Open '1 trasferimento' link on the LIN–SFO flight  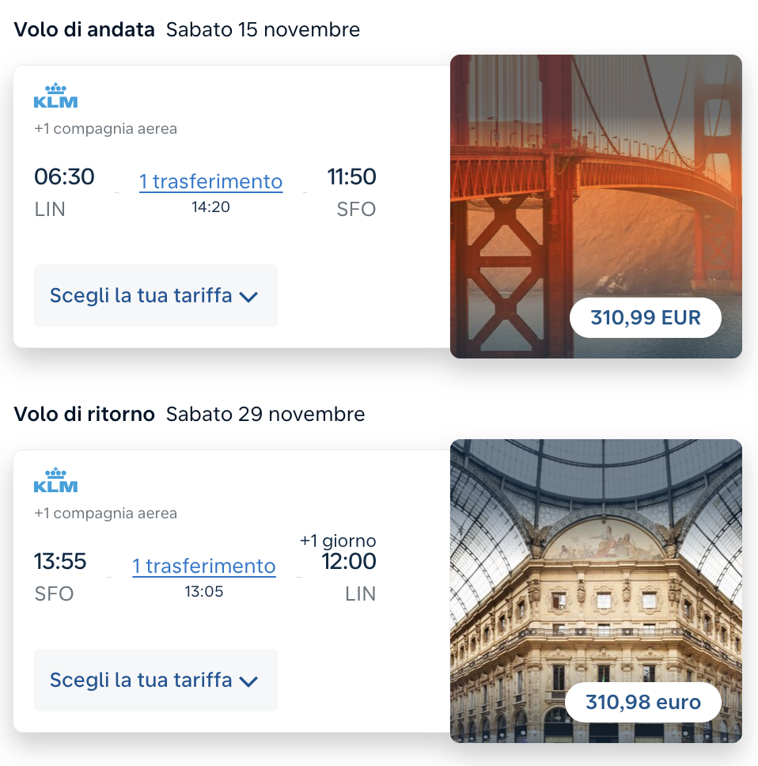click(210, 181)
